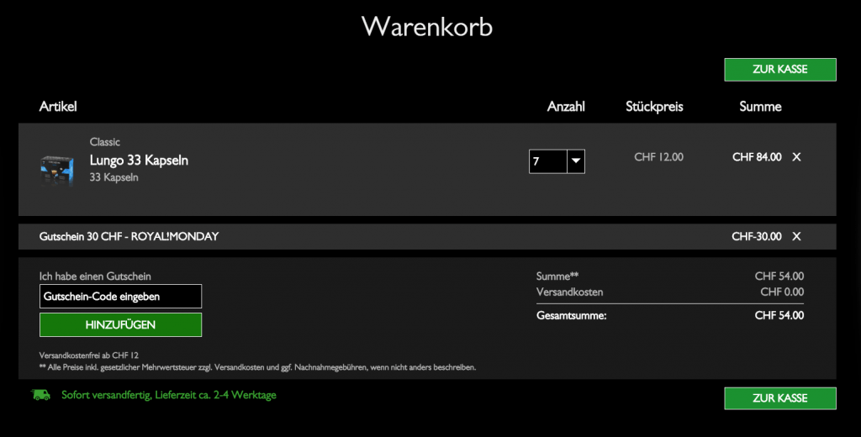Viewport: 861px width, 437px height.
Task: Remove the Lungo 33 Kapseln item
Action: click(796, 157)
